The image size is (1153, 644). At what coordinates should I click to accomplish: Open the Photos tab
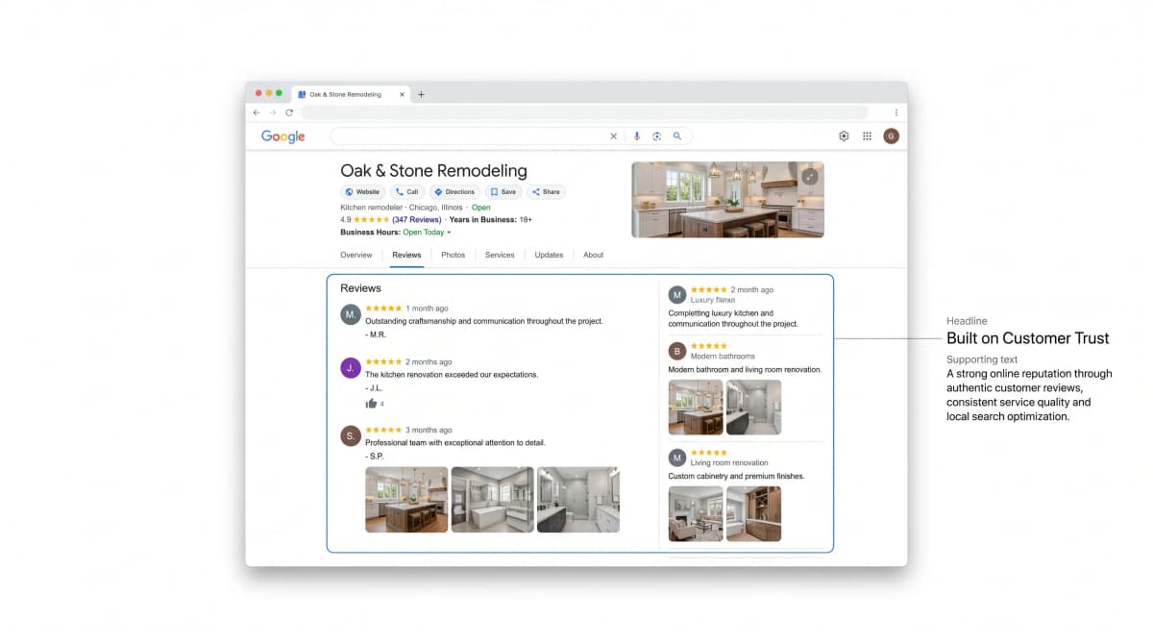(454, 255)
